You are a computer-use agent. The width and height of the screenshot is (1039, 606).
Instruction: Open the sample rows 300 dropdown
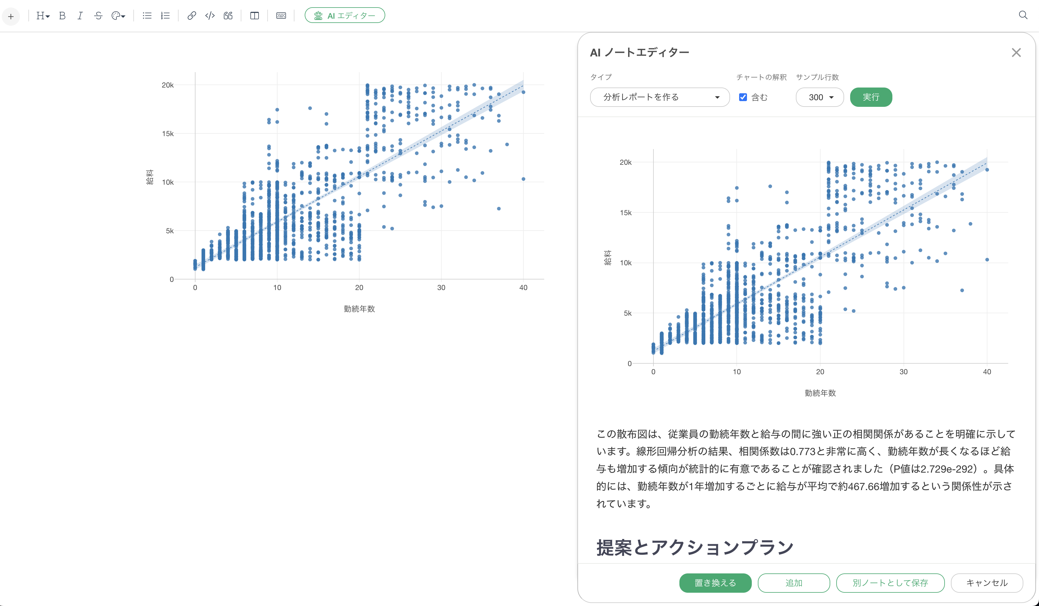coord(820,97)
